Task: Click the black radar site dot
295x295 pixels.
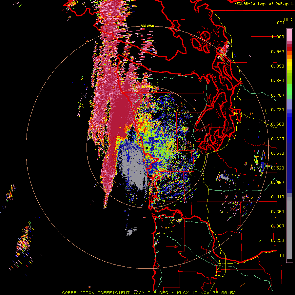Action: 147,148
